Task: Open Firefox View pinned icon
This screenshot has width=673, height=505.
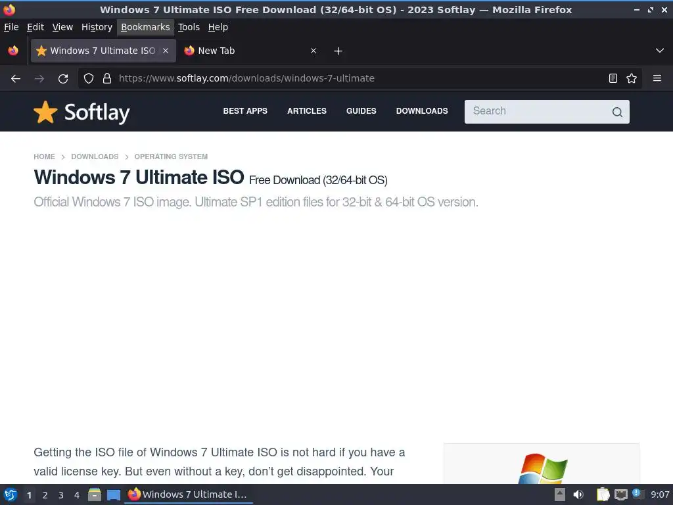Action: coord(13,51)
